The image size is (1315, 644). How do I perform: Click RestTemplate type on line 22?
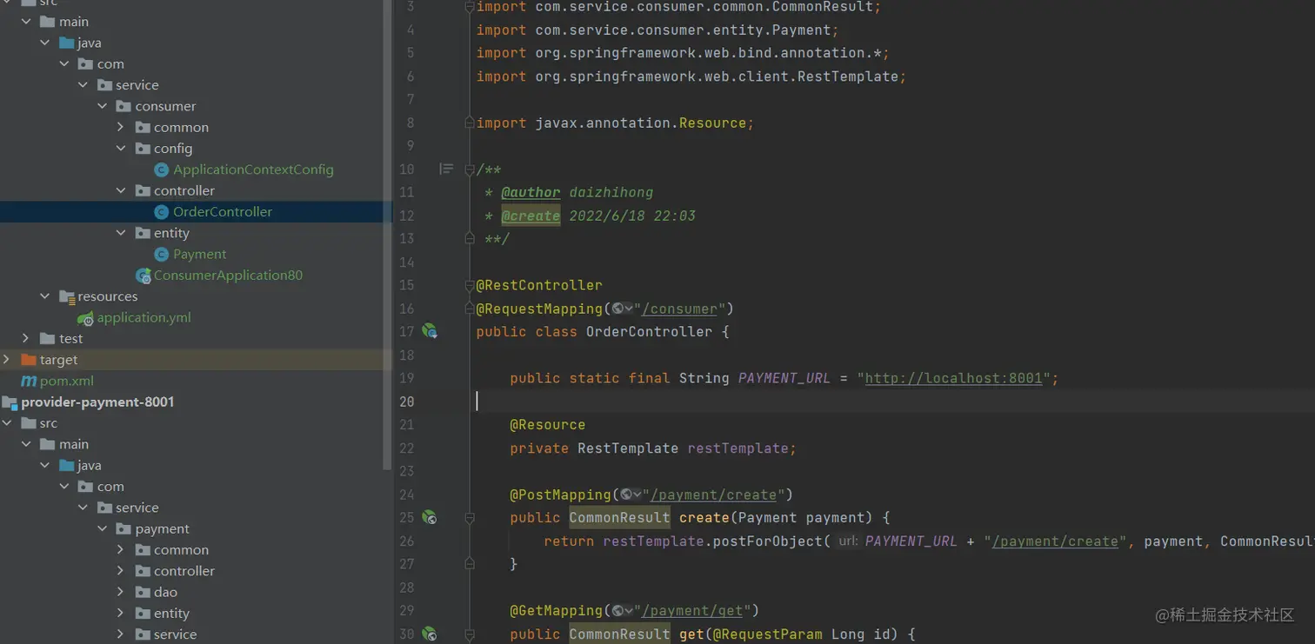point(628,448)
